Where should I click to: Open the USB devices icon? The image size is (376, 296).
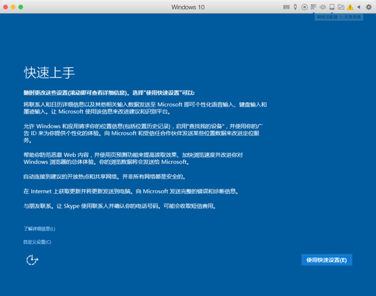click(x=296, y=7)
